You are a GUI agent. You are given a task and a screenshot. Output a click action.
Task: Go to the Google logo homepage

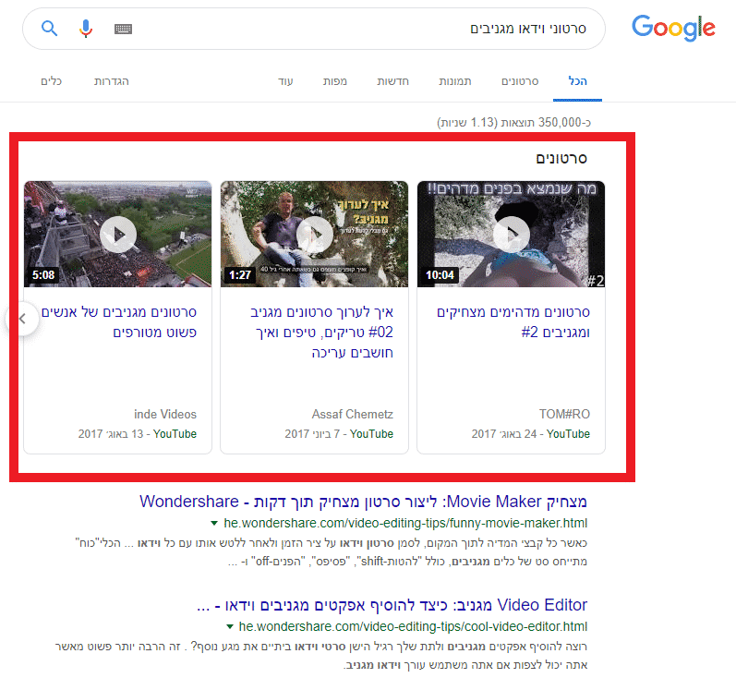point(673,28)
